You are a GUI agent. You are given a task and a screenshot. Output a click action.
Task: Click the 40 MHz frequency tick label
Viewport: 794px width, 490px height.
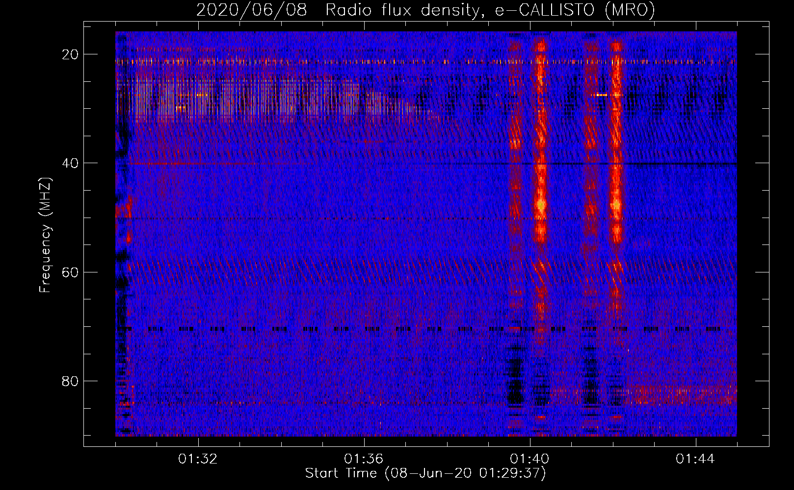click(71, 163)
